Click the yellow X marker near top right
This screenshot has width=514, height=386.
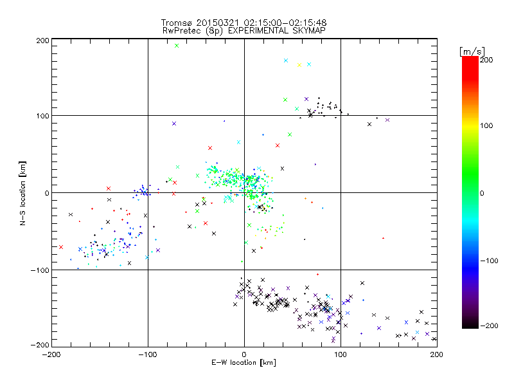pos(299,65)
